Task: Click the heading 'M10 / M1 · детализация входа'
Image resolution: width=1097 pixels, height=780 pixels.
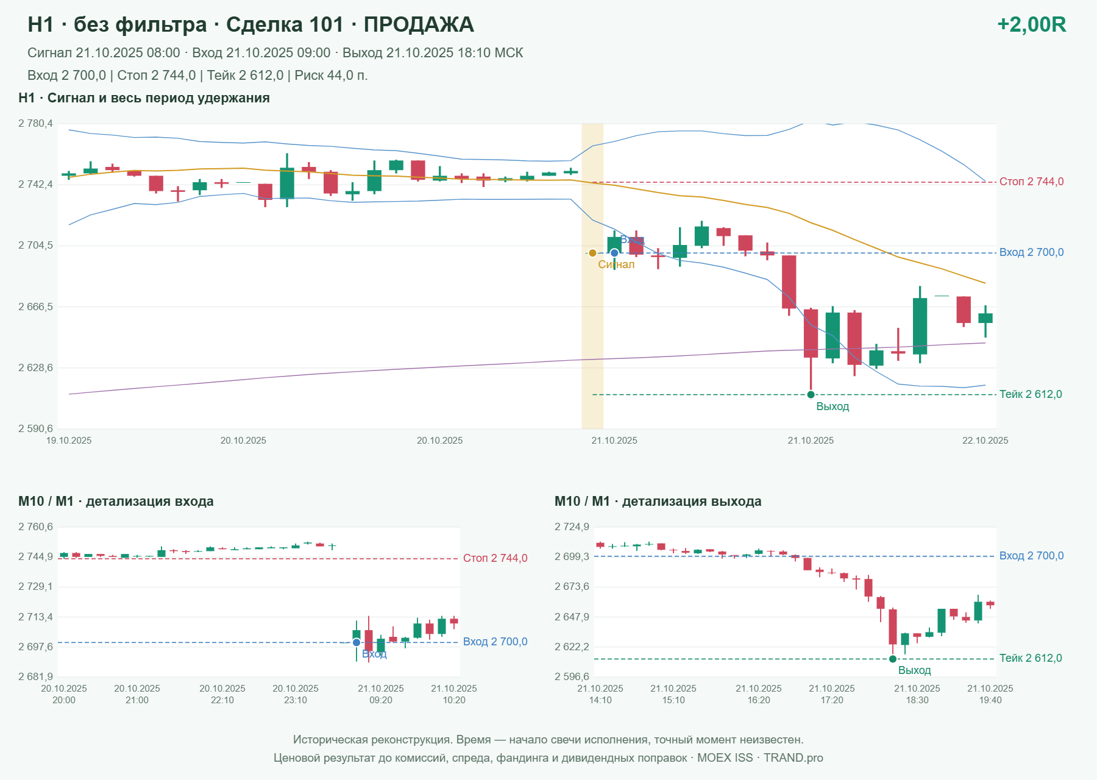Action: click(116, 502)
